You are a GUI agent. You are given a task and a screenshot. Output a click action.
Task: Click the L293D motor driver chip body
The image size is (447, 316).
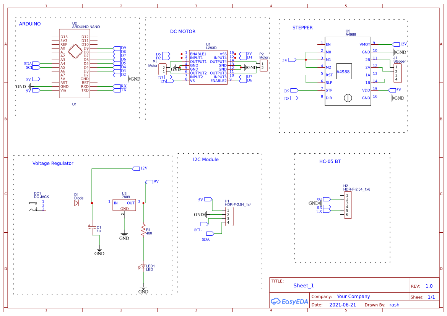point(208,68)
